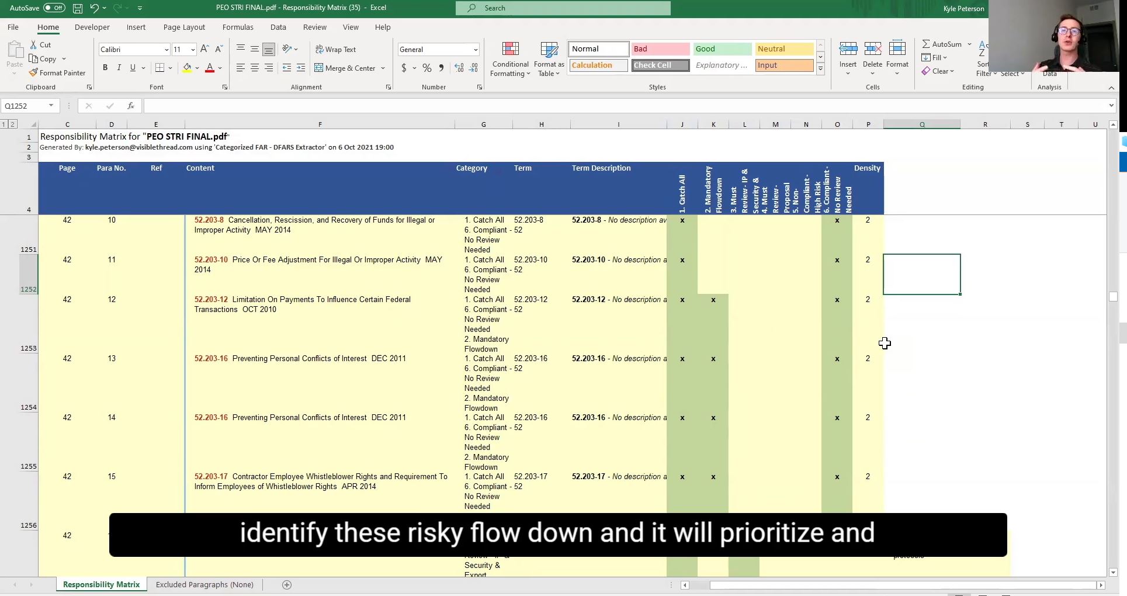Toggle Bold formatting
Viewport: 1127px width, 596px height.
click(x=105, y=68)
